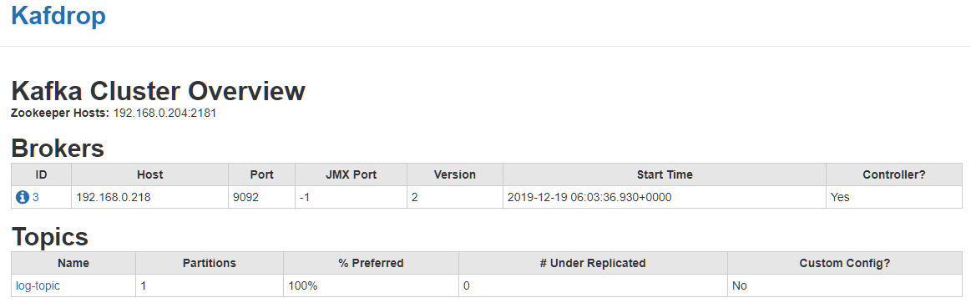Viewport: 971px width, 303px height.
Task: Click the 100% preferred cell for log-topic
Action: (371, 285)
